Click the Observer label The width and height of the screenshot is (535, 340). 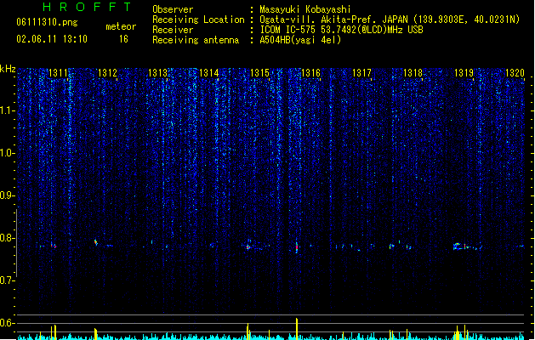173,9
